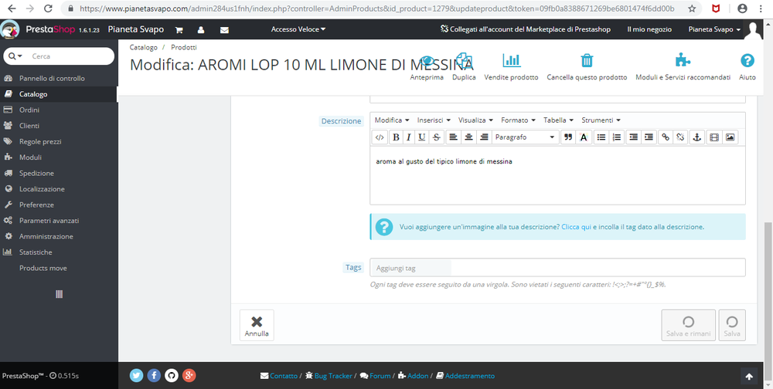Viewport: 773px width, 389px height.
Task: Toggle italic formatting in description editor
Action: pyautogui.click(x=408, y=137)
